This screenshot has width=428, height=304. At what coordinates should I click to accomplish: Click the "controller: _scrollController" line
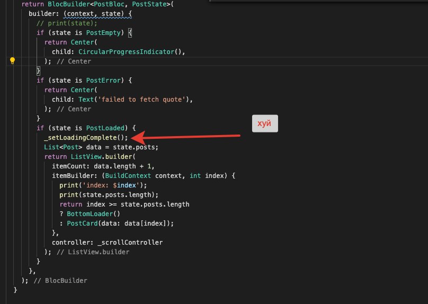pos(108,243)
